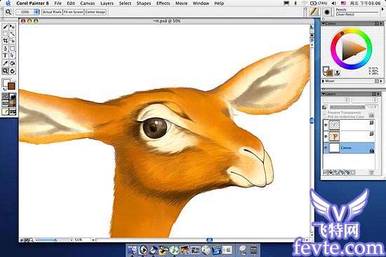
Task: Select the Canvas layer row
Action: tap(349, 148)
